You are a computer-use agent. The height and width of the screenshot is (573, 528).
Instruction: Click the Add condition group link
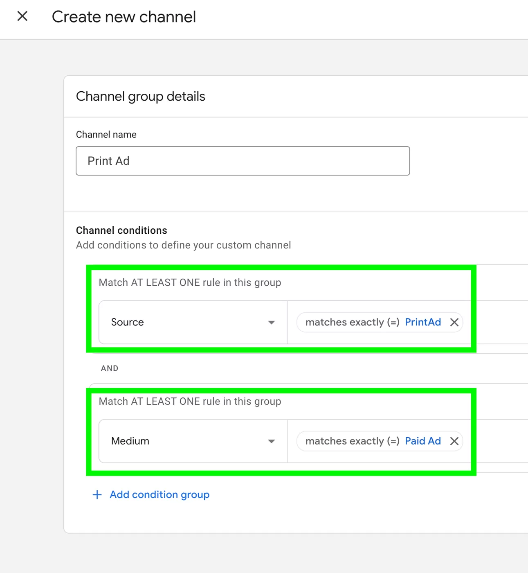coord(160,495)
